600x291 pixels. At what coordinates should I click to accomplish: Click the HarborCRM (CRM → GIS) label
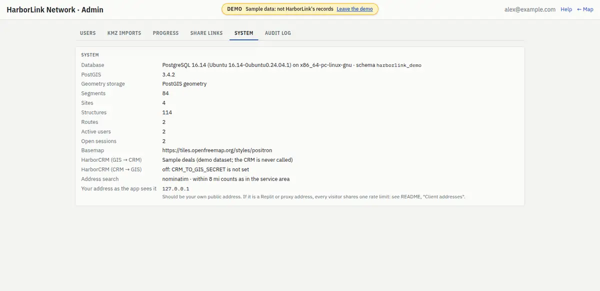coord(111,169)
